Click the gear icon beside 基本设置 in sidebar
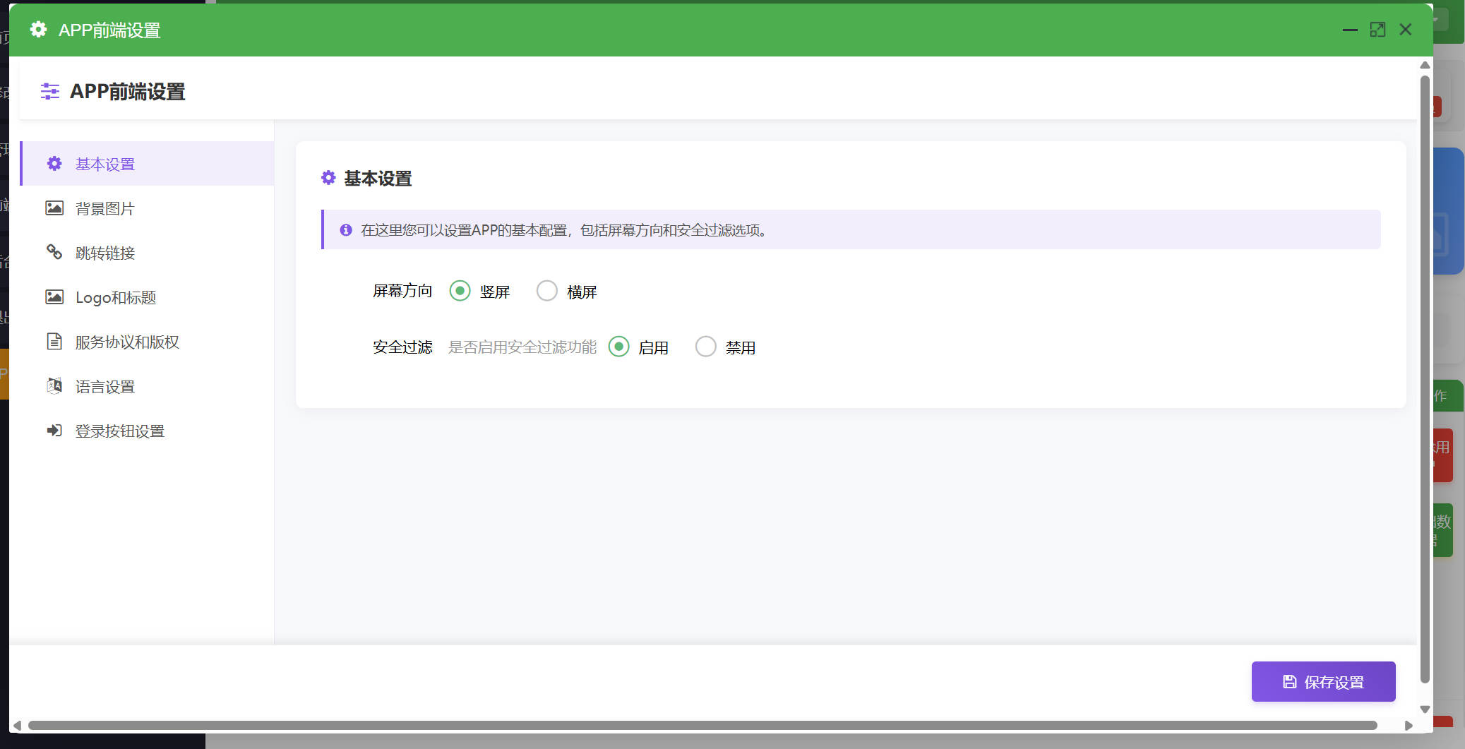The width and height of the screenshot is (1465, 749). click(54, 164)
